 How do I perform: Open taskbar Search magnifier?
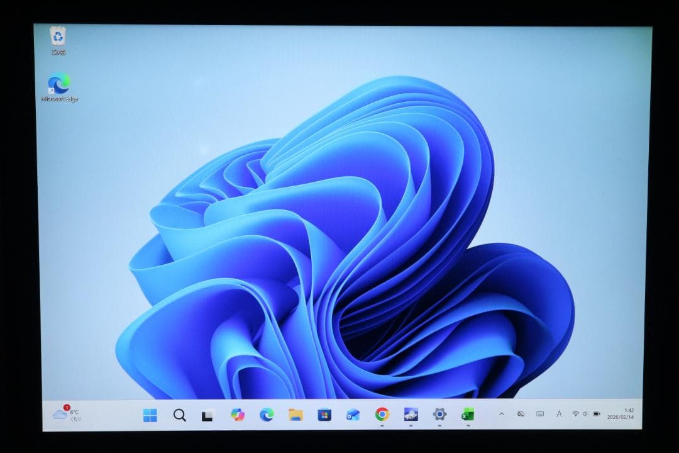point(179,415)
